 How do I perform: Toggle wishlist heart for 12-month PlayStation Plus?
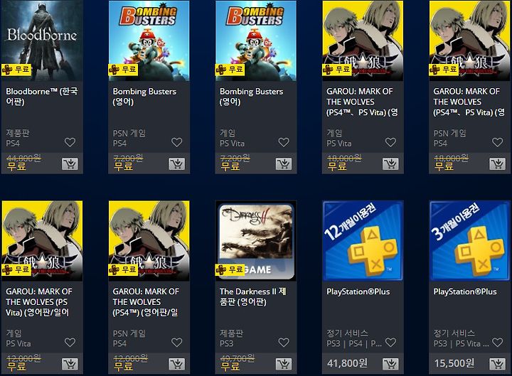tap(390, 343)
